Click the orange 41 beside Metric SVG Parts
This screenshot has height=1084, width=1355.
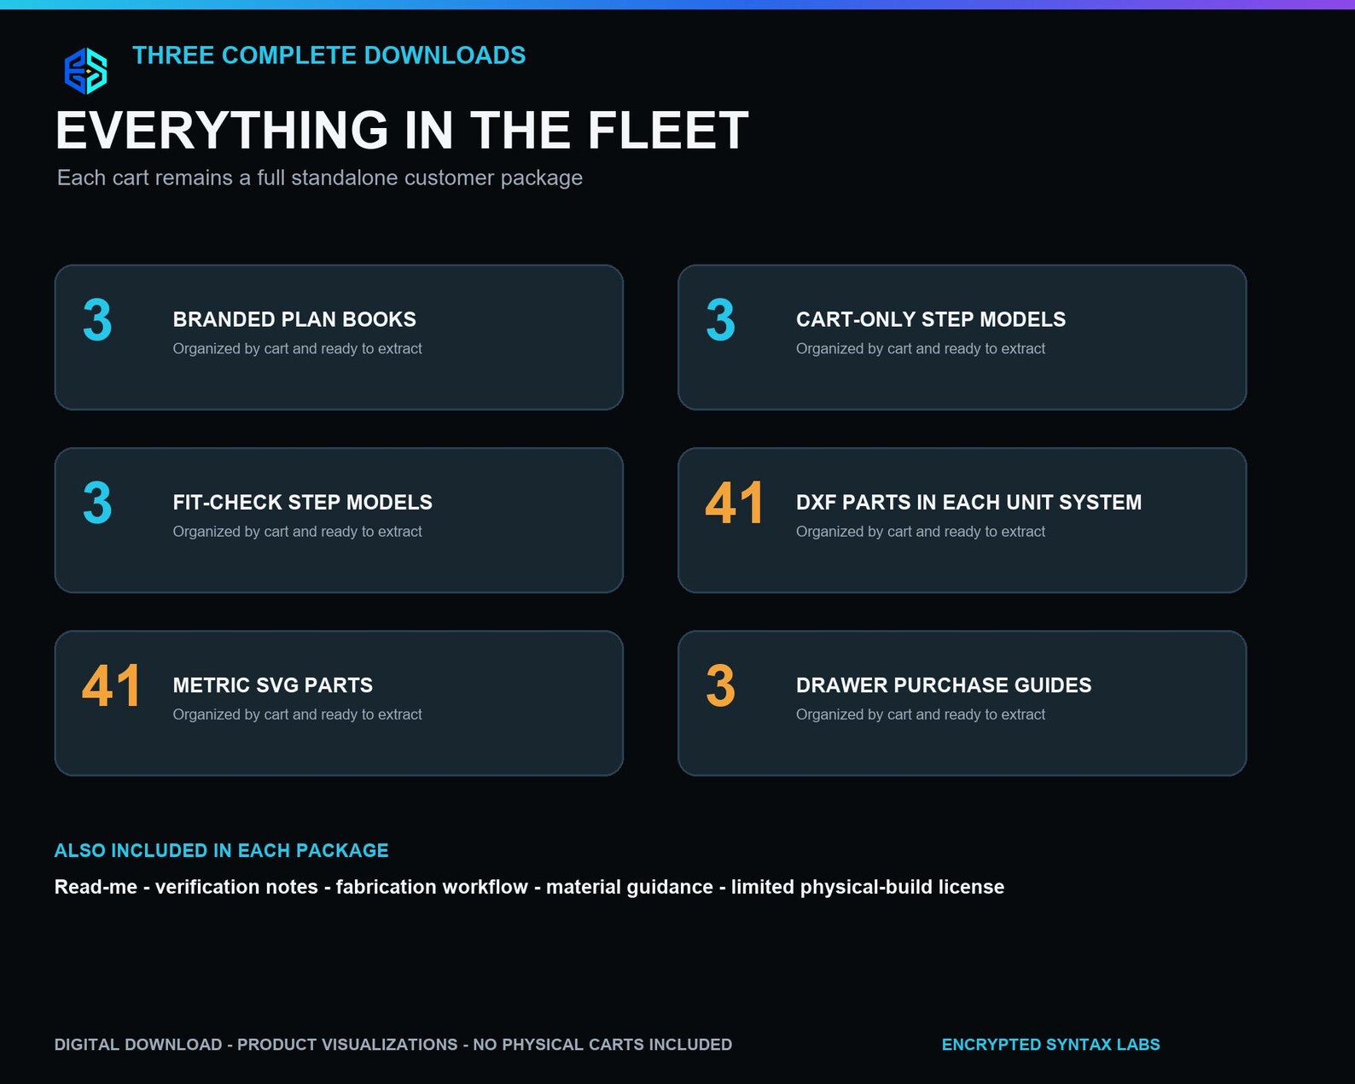coord(111,686)
